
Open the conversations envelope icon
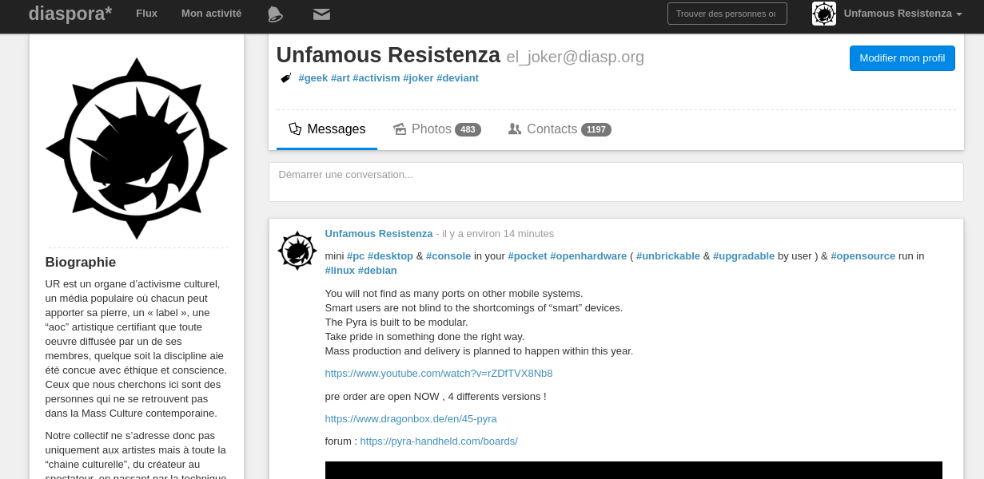tap(321, 14)
